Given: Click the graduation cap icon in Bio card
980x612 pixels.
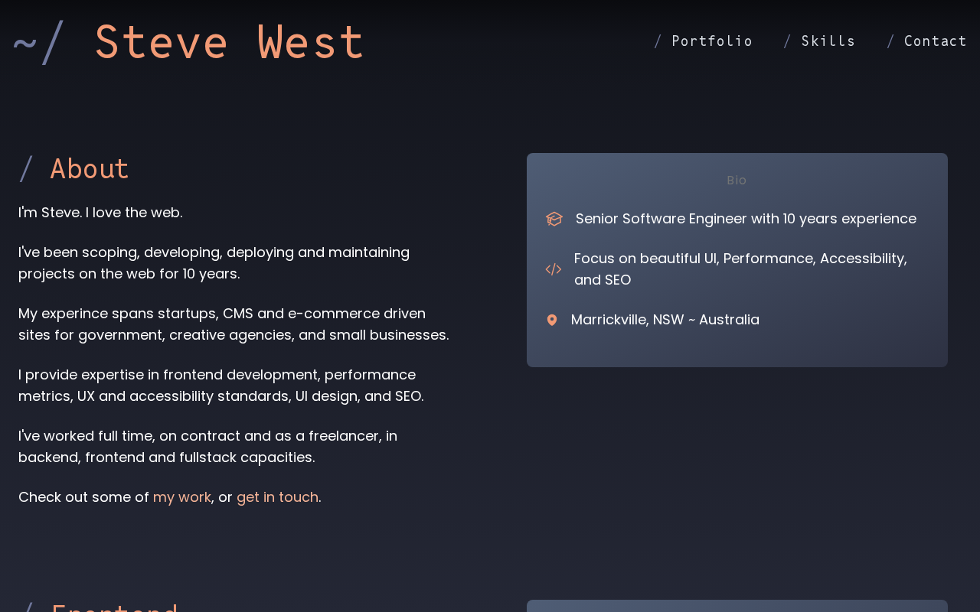Looking at the screenshot, I should coord(554,219).
